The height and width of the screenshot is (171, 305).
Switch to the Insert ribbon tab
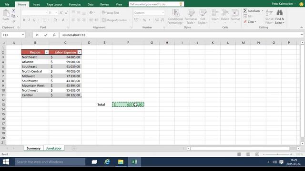[x=36, y=4]
